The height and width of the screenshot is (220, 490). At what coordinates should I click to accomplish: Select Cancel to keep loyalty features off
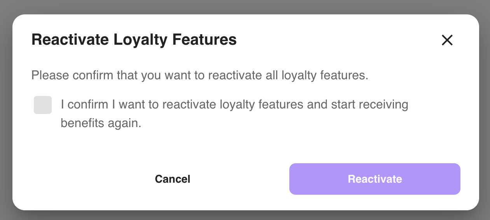(x=172, y=179)
